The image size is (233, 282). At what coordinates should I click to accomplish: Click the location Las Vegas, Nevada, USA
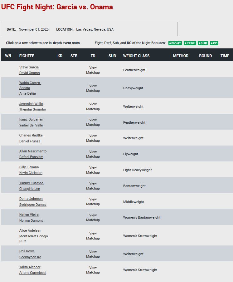click(95, 29)
